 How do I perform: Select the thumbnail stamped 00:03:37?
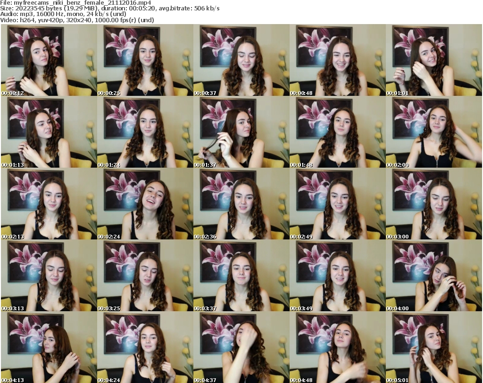tap(241, 275)
